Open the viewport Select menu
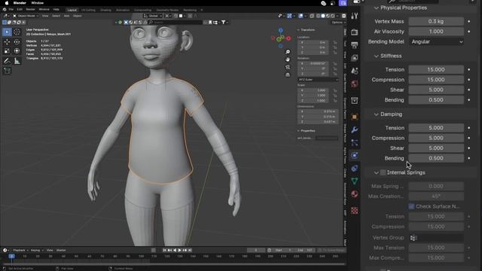Viewport: 482px width, 271px height. click(56, 16)
